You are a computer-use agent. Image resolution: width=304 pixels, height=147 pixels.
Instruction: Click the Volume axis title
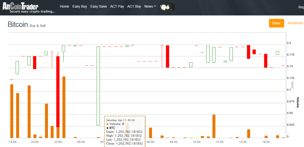point(297,102)
